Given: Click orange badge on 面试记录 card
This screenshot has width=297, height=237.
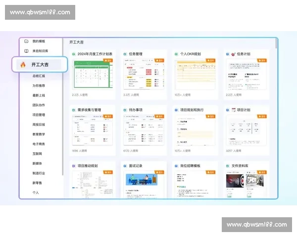Looking at the screenshot, I should 159,172.
